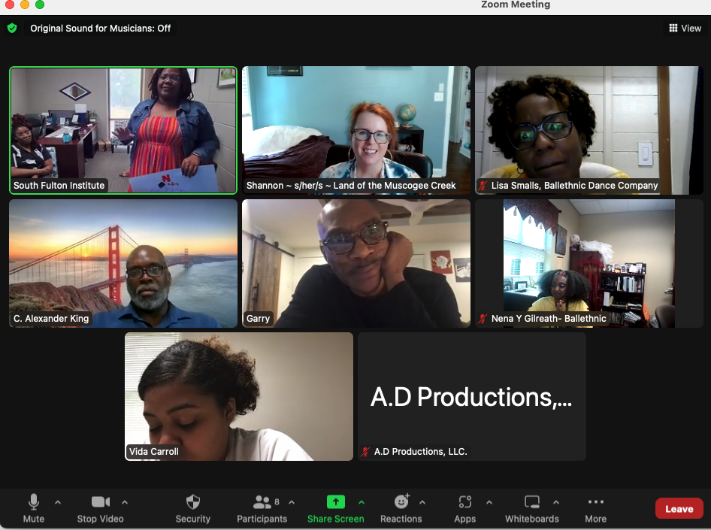The height and width of the screenshot is (530, 711).
Task: Click the green full-screen window button
Action: (x=40, y=4)
